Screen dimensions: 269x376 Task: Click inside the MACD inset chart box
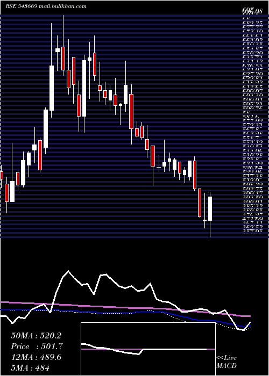coord(148,349)
